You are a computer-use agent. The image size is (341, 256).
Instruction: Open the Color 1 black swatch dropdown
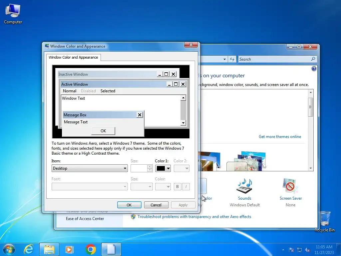(163, 168)
